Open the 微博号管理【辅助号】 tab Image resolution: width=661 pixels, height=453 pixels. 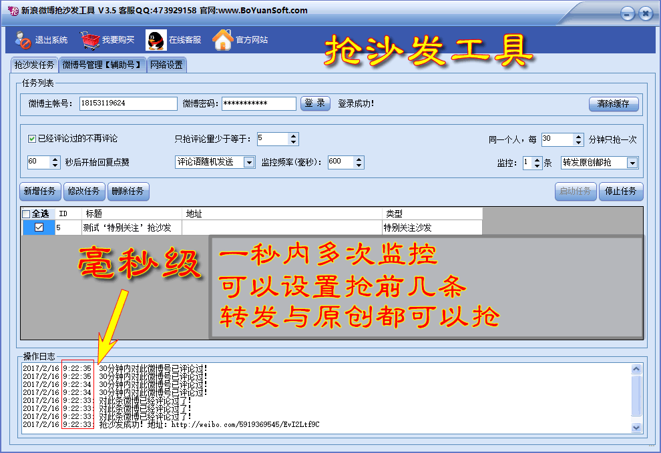pyautogui.click(x=102, y=65)
